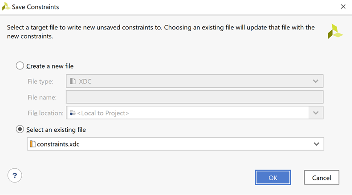Expand the File type dropdown arrow
Image resolution: width=352 pixels, height=195 pixels.
point(315,81)
